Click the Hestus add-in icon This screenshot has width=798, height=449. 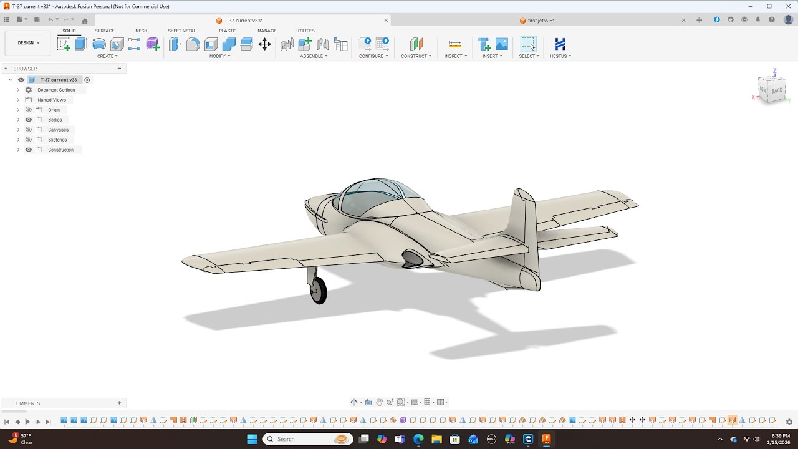click(x=560, y=44)
